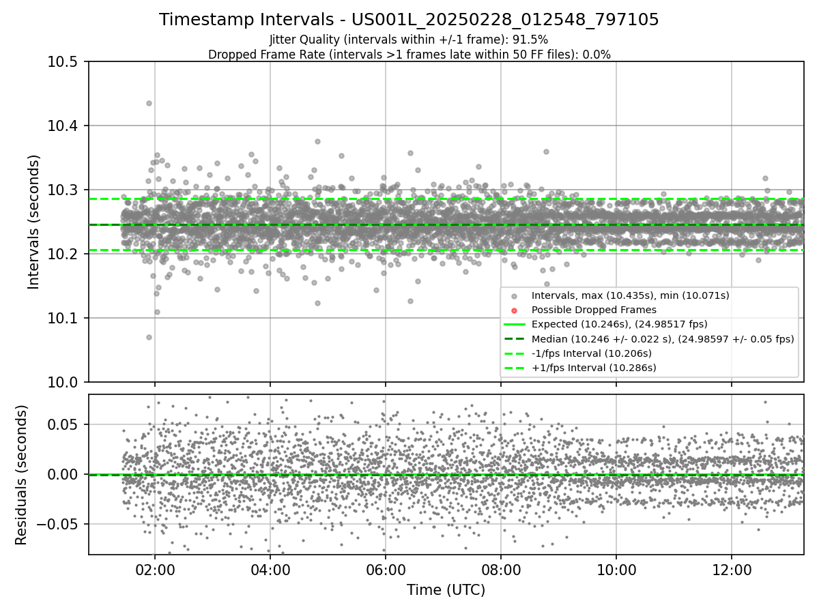Click the 'Jitter Quality' 91.5% subtitle line
The height and width of the screenshot is (614, 819).
click(409, 40)
